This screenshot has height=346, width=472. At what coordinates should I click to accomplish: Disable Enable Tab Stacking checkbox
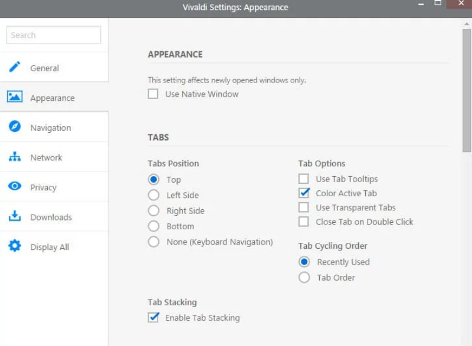point(153,318)
